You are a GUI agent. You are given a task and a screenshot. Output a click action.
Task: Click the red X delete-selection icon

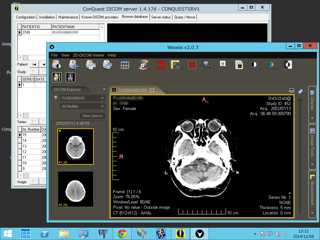(192, 65)
